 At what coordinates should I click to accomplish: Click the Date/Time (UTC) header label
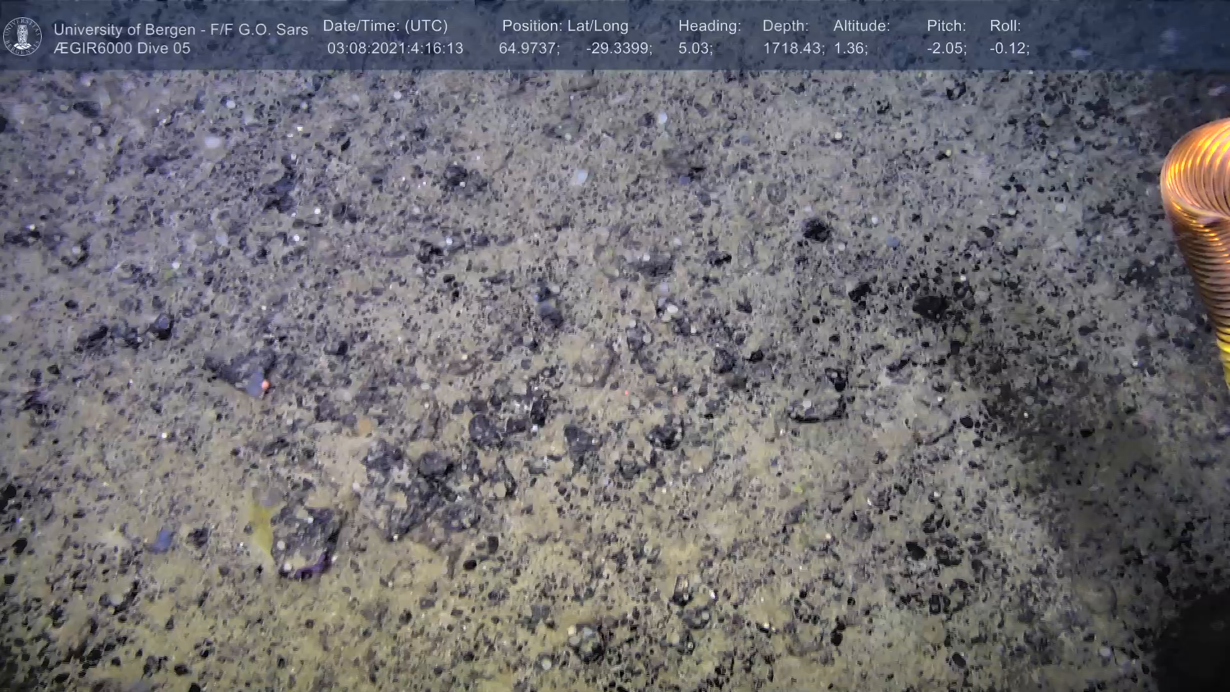click(385, 26)
